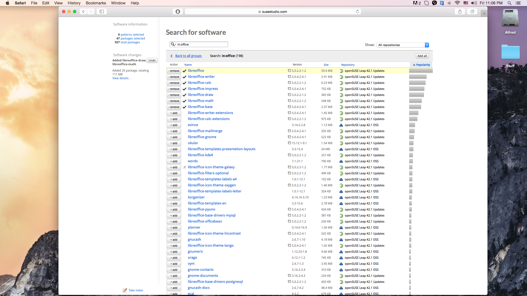Open the Alfred drive icon on desktop
This screenshot has height=296, width=527.
point(510,18)
